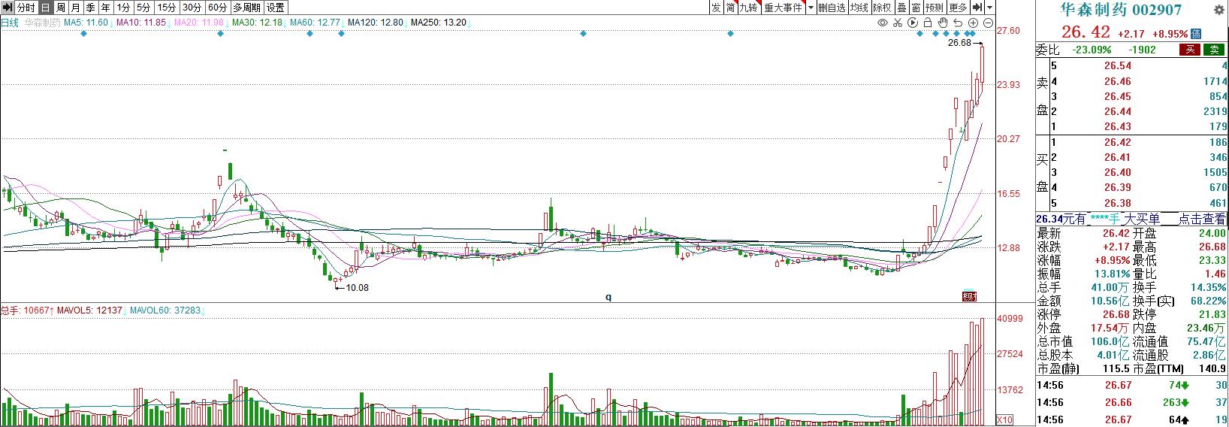Expand the 重大事件 dropdown arrow

(x=811, y=8)
